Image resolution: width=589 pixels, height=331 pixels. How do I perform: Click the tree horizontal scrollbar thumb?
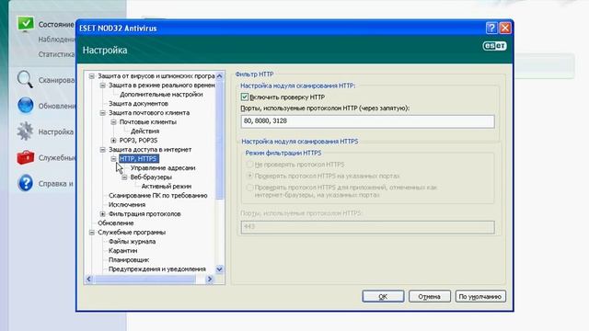(144, 279)
